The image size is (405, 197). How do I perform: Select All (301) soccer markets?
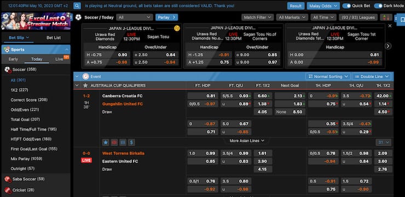(x=18, y=80)
